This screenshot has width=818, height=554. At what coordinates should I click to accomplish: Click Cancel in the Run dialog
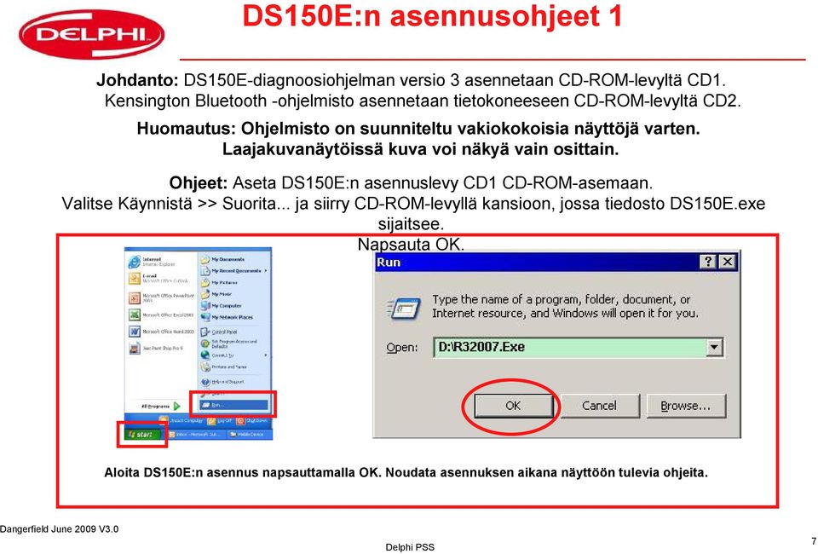pos(599,406)
